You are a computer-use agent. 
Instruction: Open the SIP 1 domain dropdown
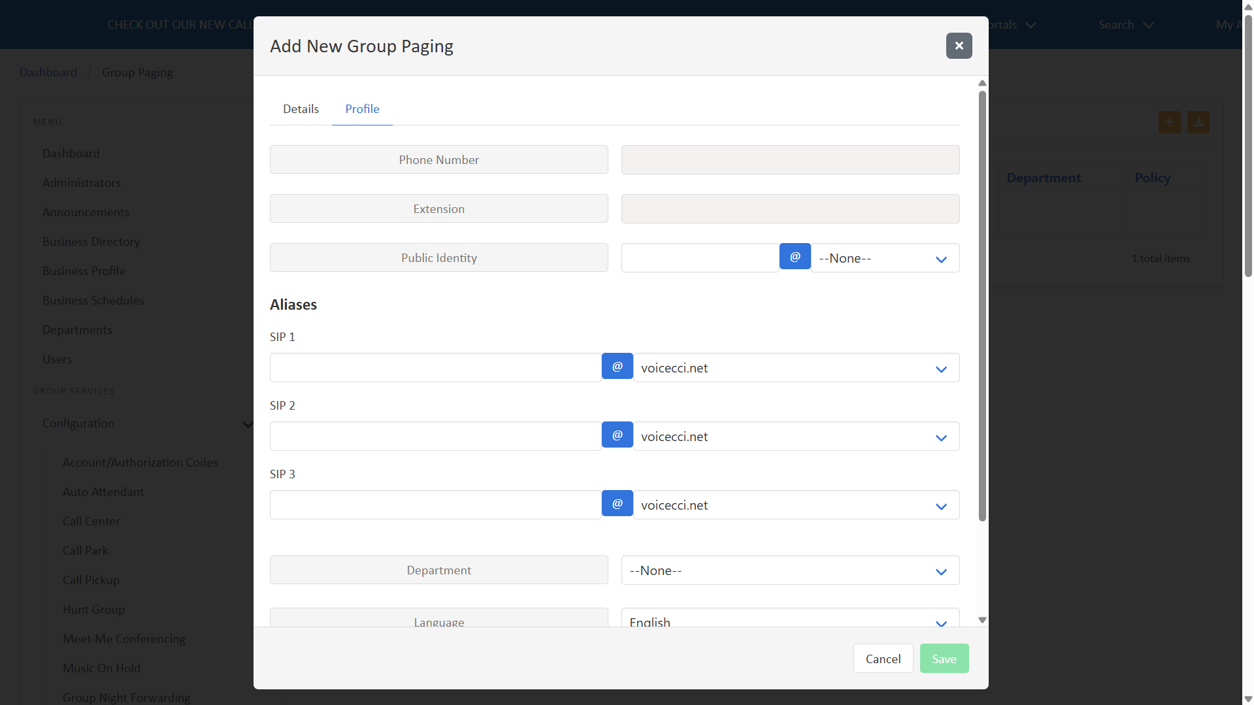pyautogui.click(x=795, y=368)
